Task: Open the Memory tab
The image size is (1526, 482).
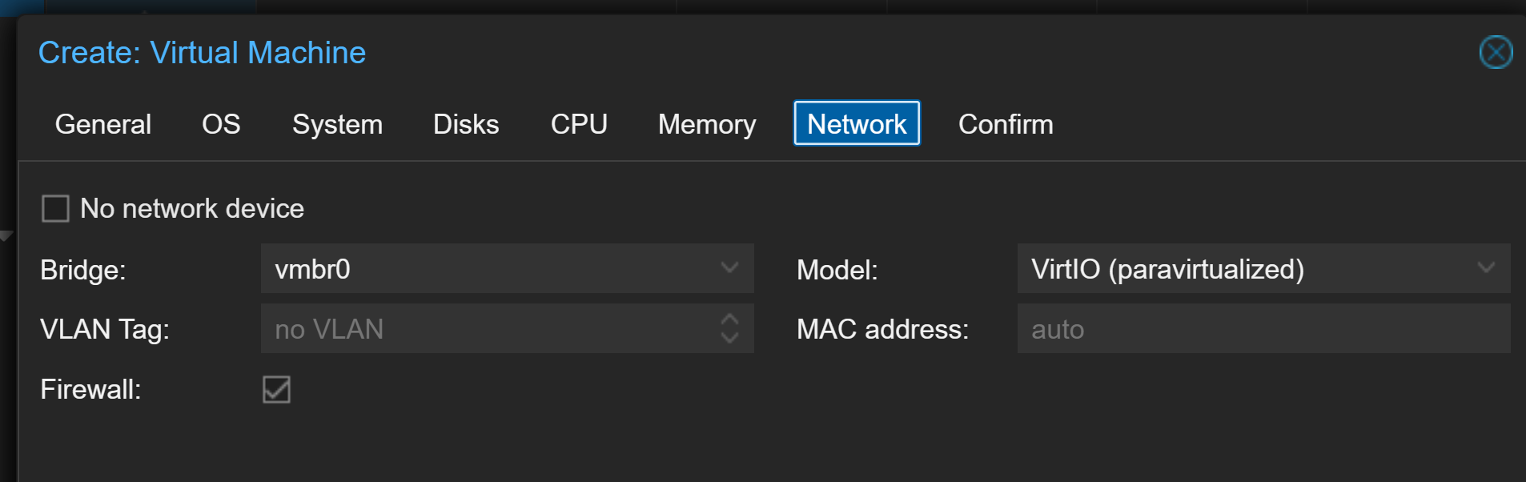Action: pos(707,124)
